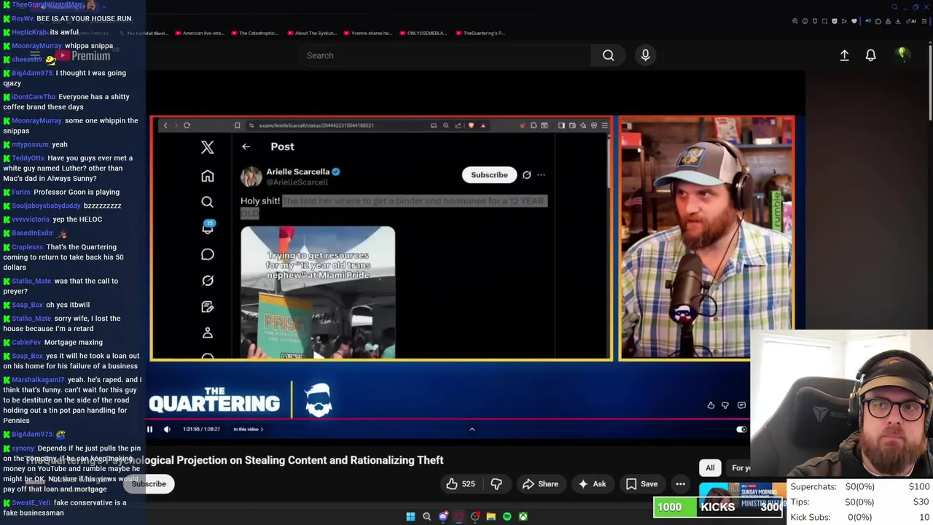Open File Explorer from the taskbar
This screenshot has width=933, height=525.
coord(491,516)
